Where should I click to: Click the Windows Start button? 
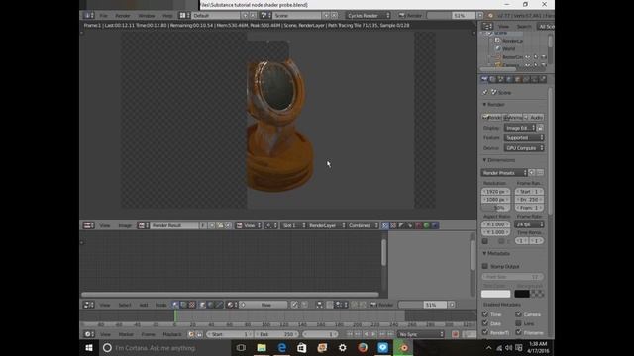(x=89, y=347)
